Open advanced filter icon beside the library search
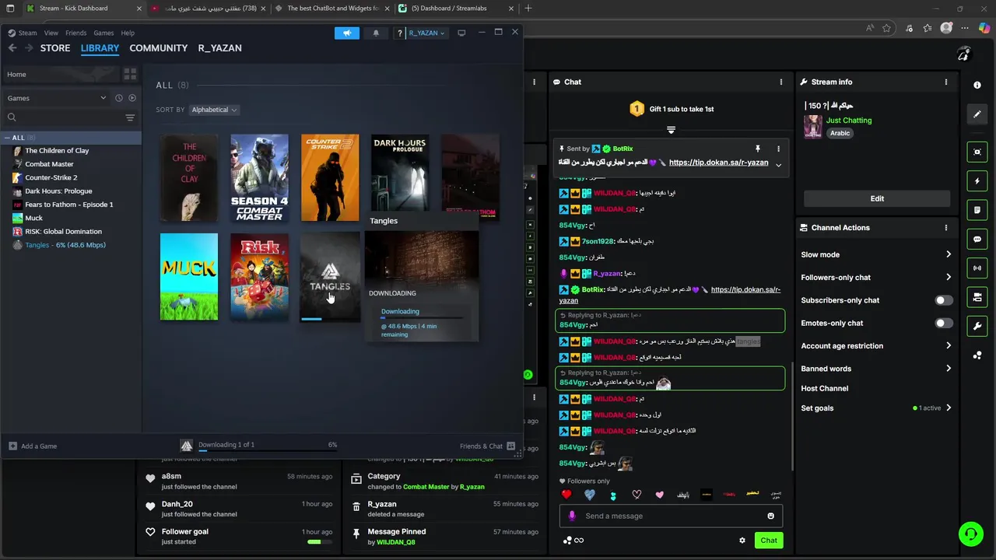Viewport: 996px width, 560px height. [130, 117]
